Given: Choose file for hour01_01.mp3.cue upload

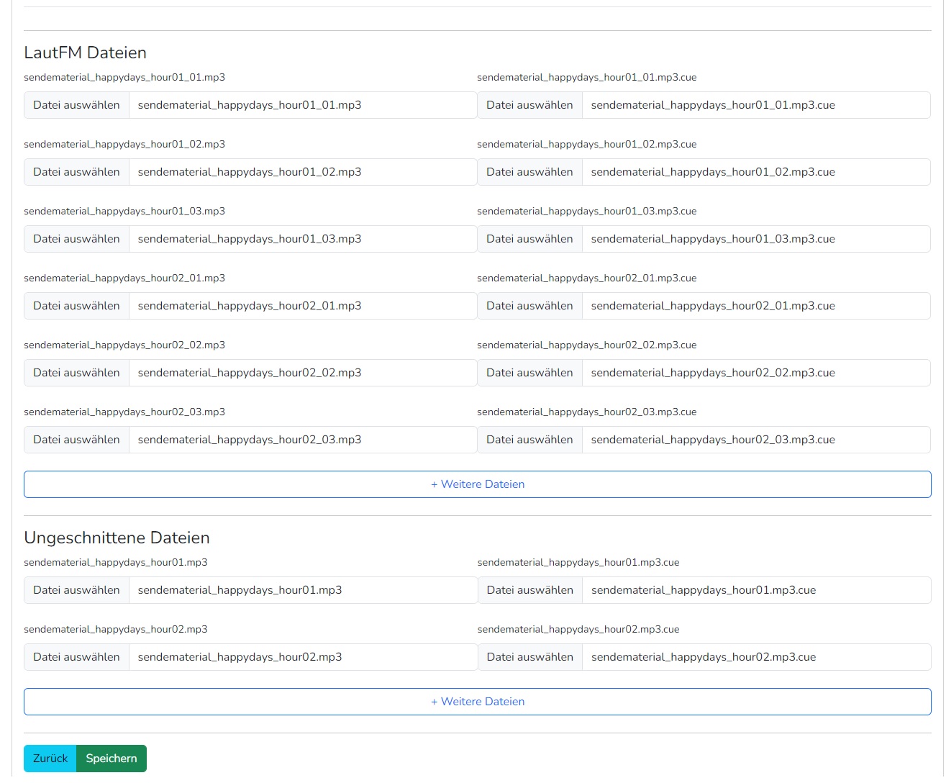Looking at the screenshot, I should (x=529, y=105).
